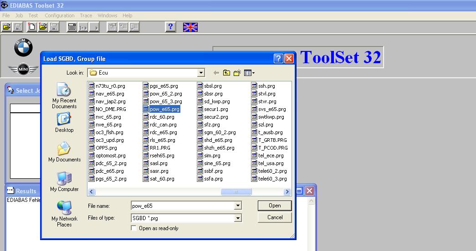476x251 pixels.
Task: Select file sbsl.prg
Action: click(210, 86)
